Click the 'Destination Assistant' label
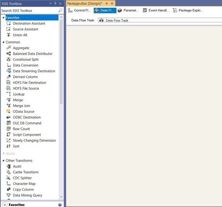 (29, 23)
